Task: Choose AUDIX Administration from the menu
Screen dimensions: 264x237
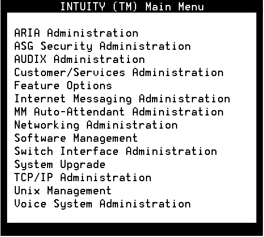Action: tap(79, 59)
